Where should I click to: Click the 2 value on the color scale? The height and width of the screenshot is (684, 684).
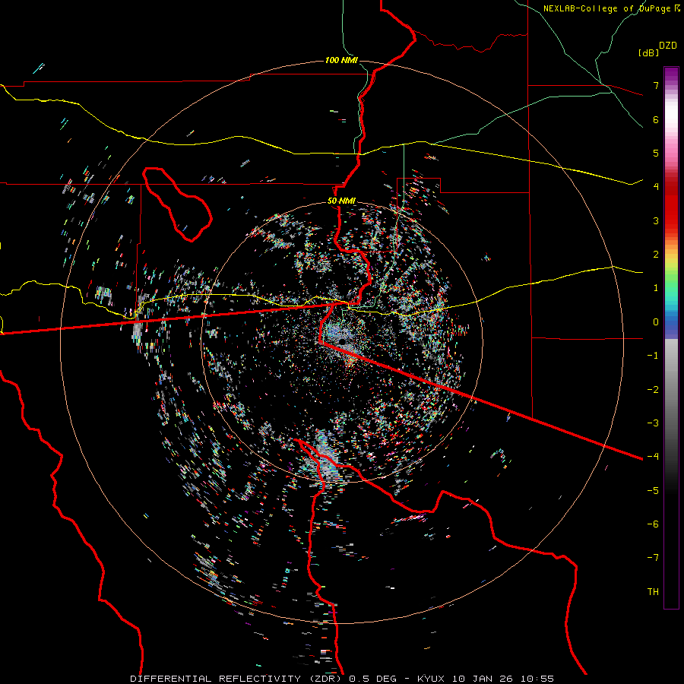tap(656, 255)
